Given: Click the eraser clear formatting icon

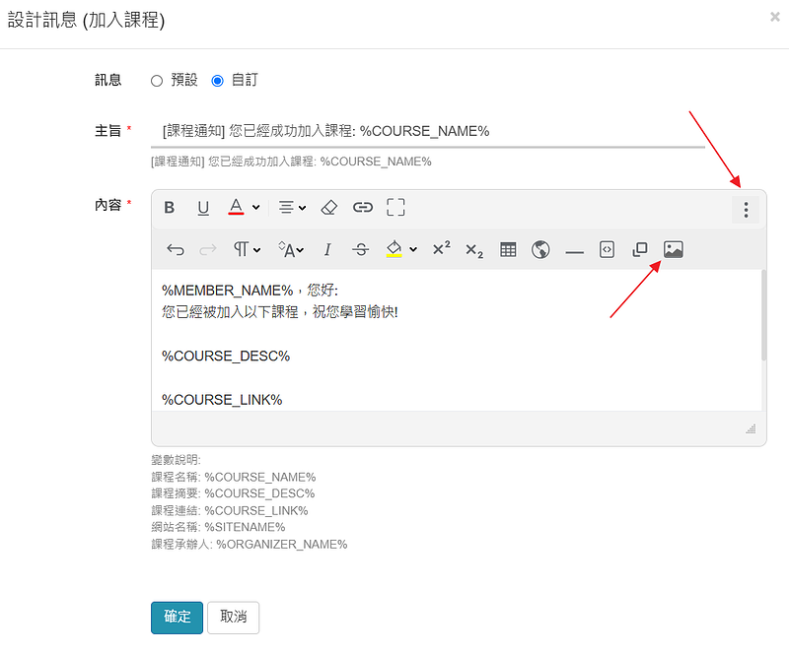Looking at the screenshot, I should [329, 208].
